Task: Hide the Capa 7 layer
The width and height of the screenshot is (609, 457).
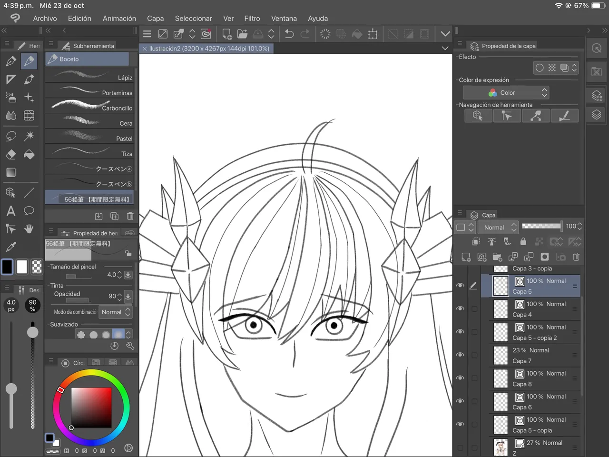Action: coord(460,355)
